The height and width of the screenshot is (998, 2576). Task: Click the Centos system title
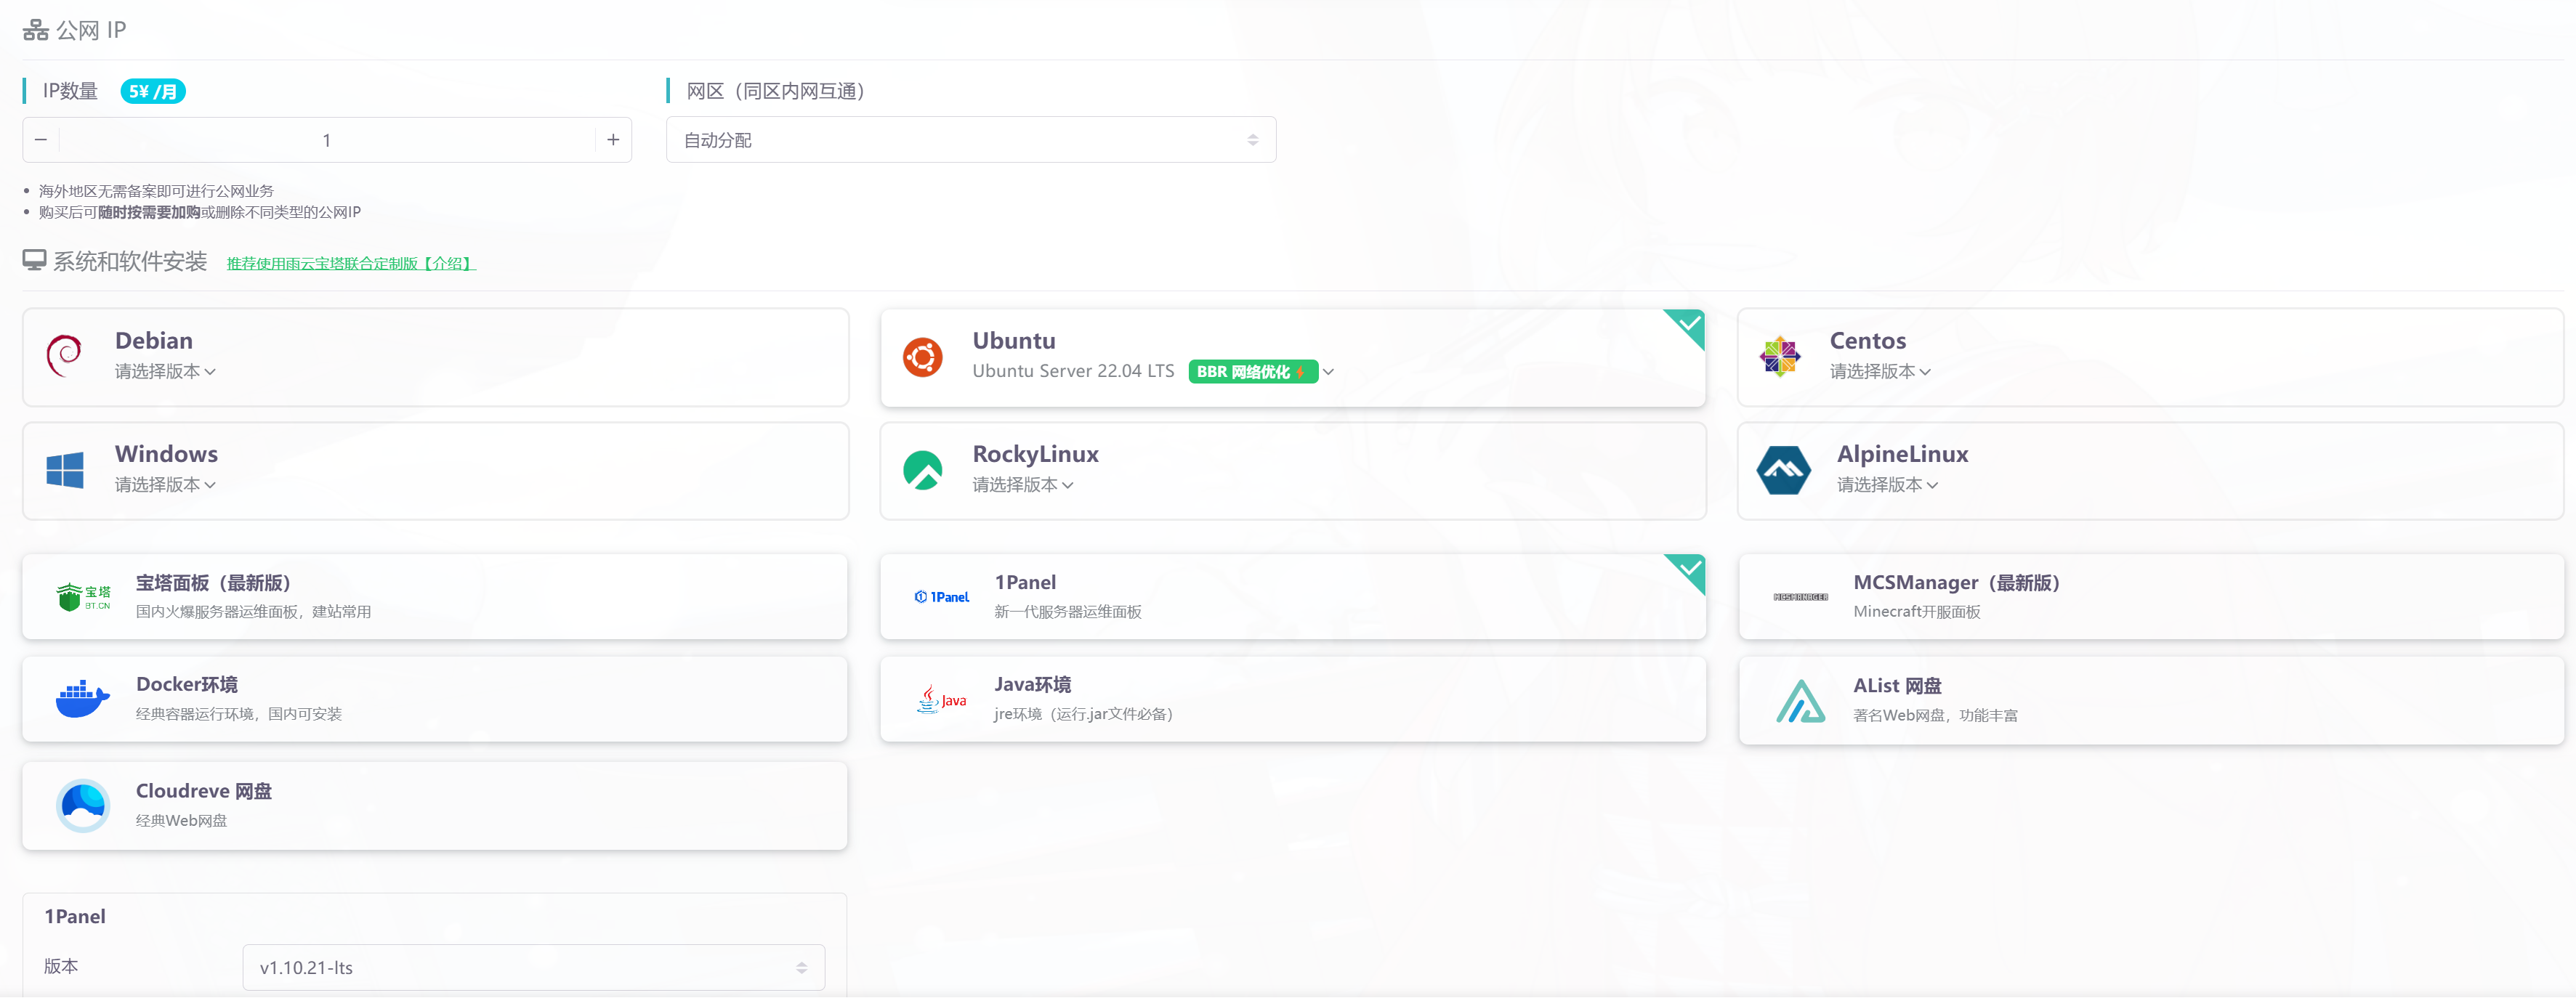pyautogui.click(x=1868, y=341)
